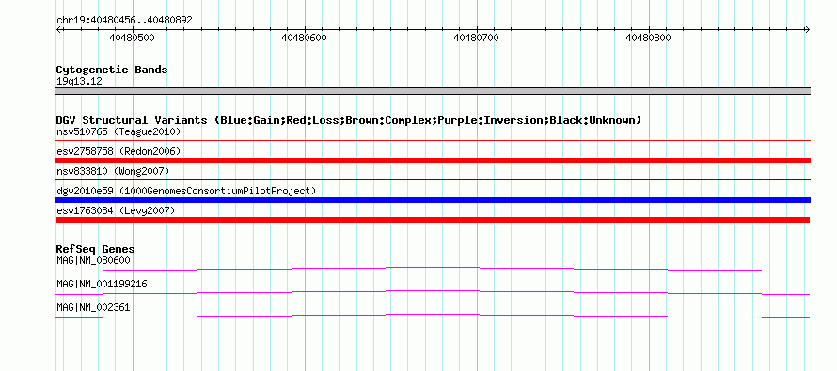Click the magenta NM_002361 transcript line
This screenshot has width=837, height=371.
(x=433, y=317)
